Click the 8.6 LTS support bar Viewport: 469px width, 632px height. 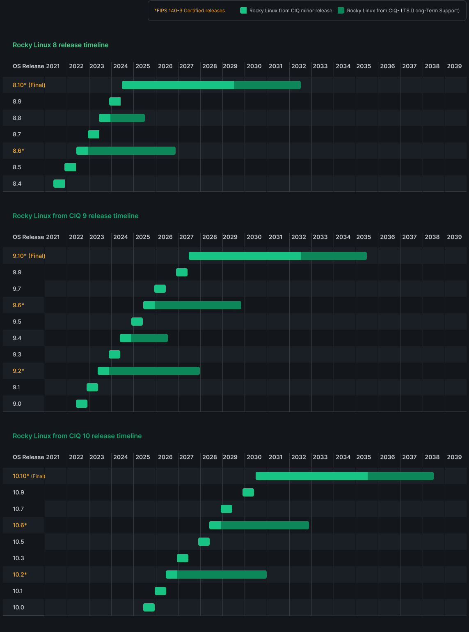(x=126, y=151)
